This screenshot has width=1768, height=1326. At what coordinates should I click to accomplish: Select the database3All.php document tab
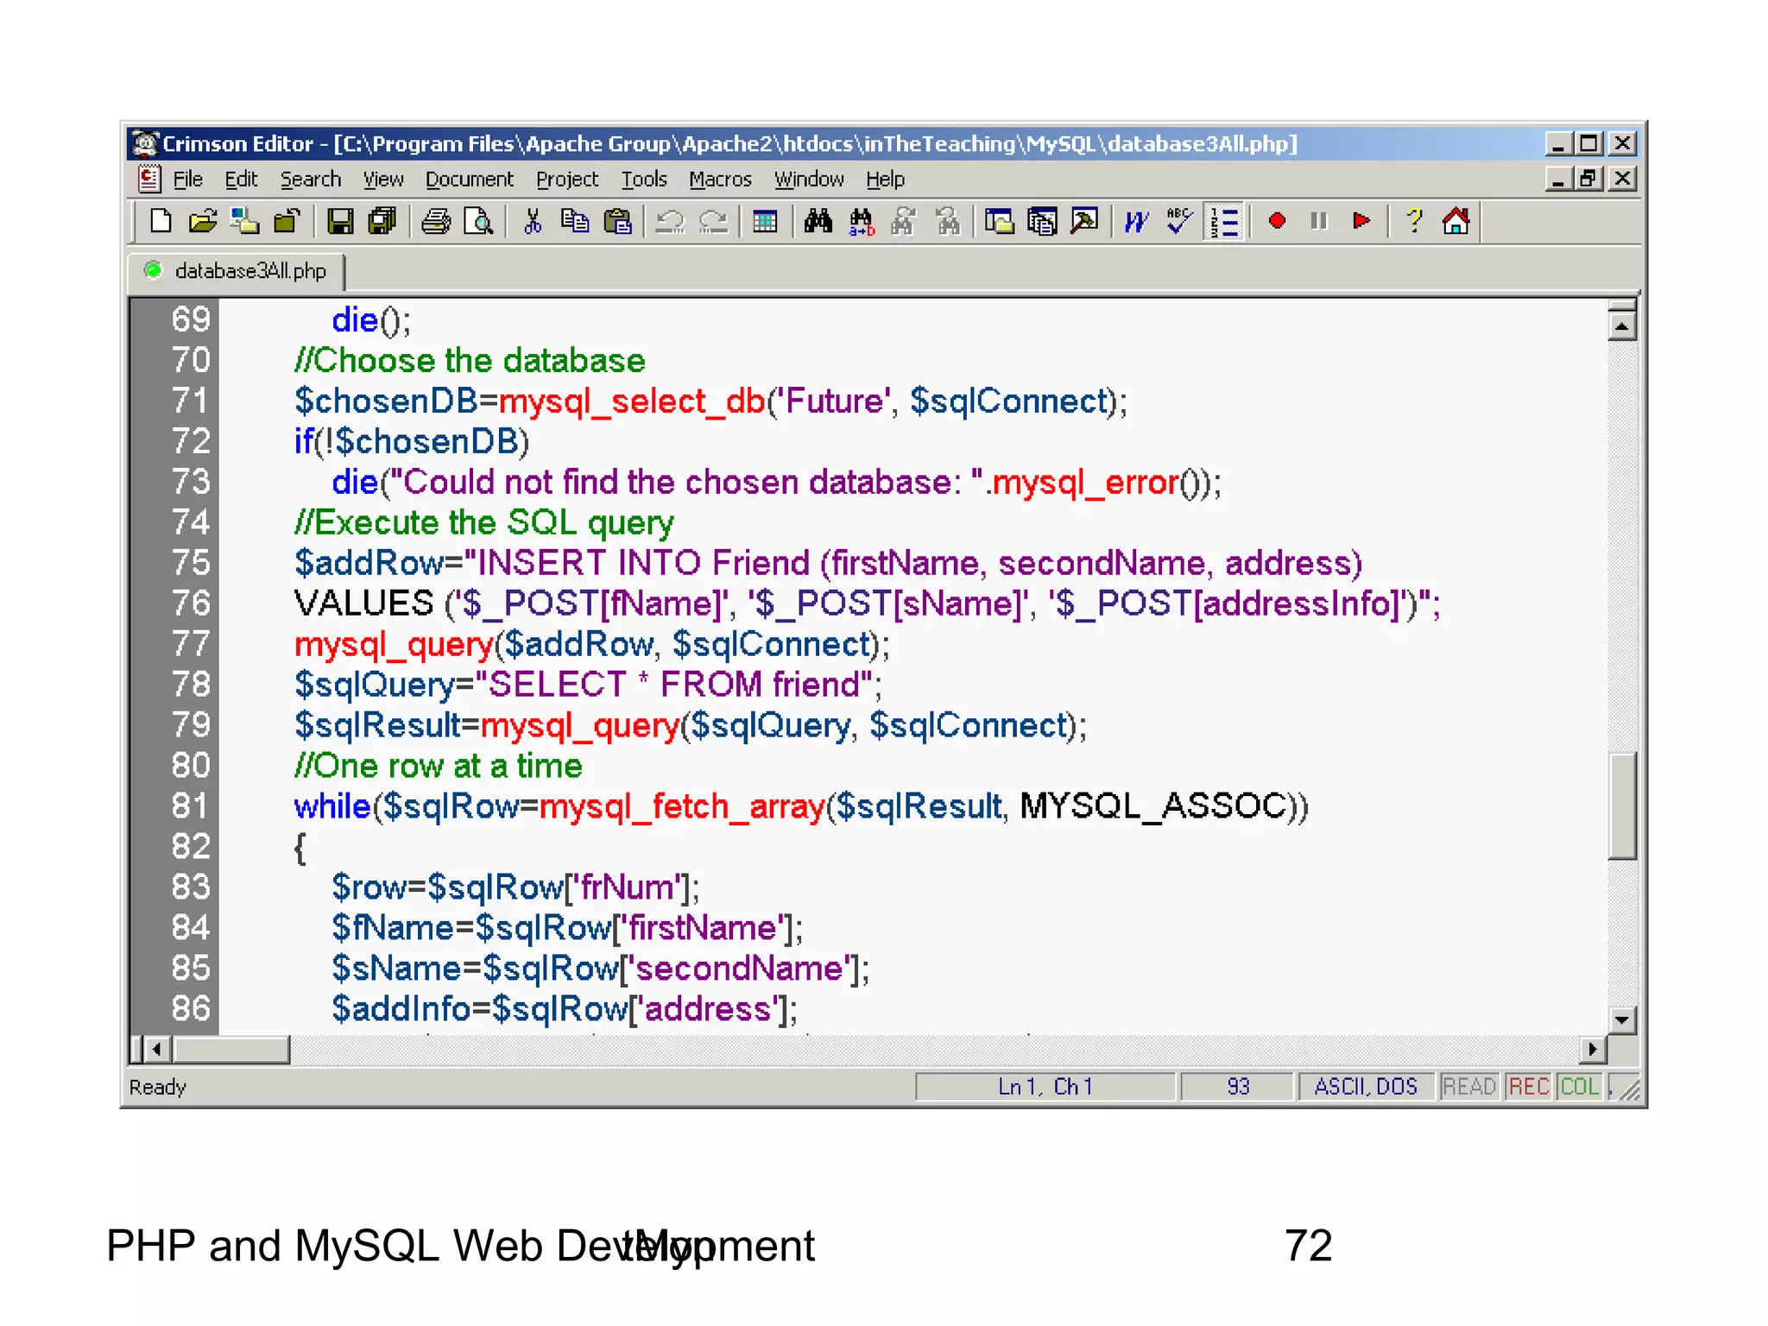tap(237, 271)
